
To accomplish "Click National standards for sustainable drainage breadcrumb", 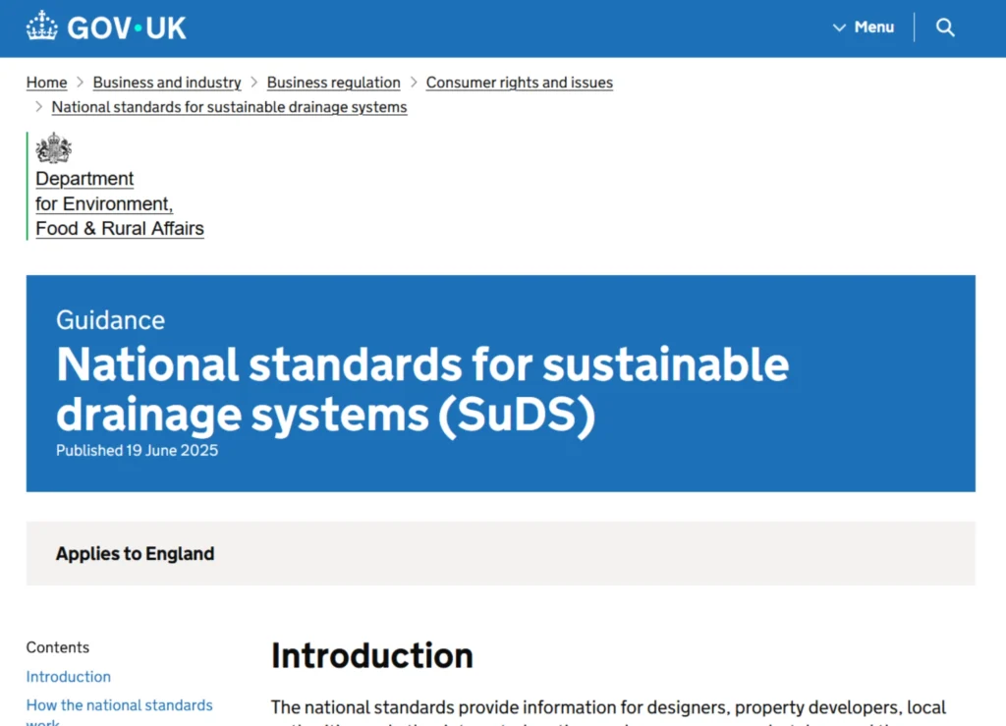I will (x=229, y=107).
